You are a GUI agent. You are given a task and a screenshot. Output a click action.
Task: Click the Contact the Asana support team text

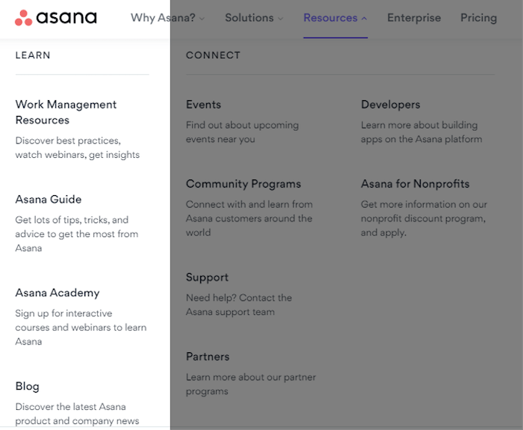tap(239, 305)
